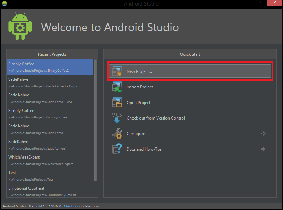283x210 pixels.
Task: Expand the Docs and How-Tos arrow
Action: tap(263, 149)
